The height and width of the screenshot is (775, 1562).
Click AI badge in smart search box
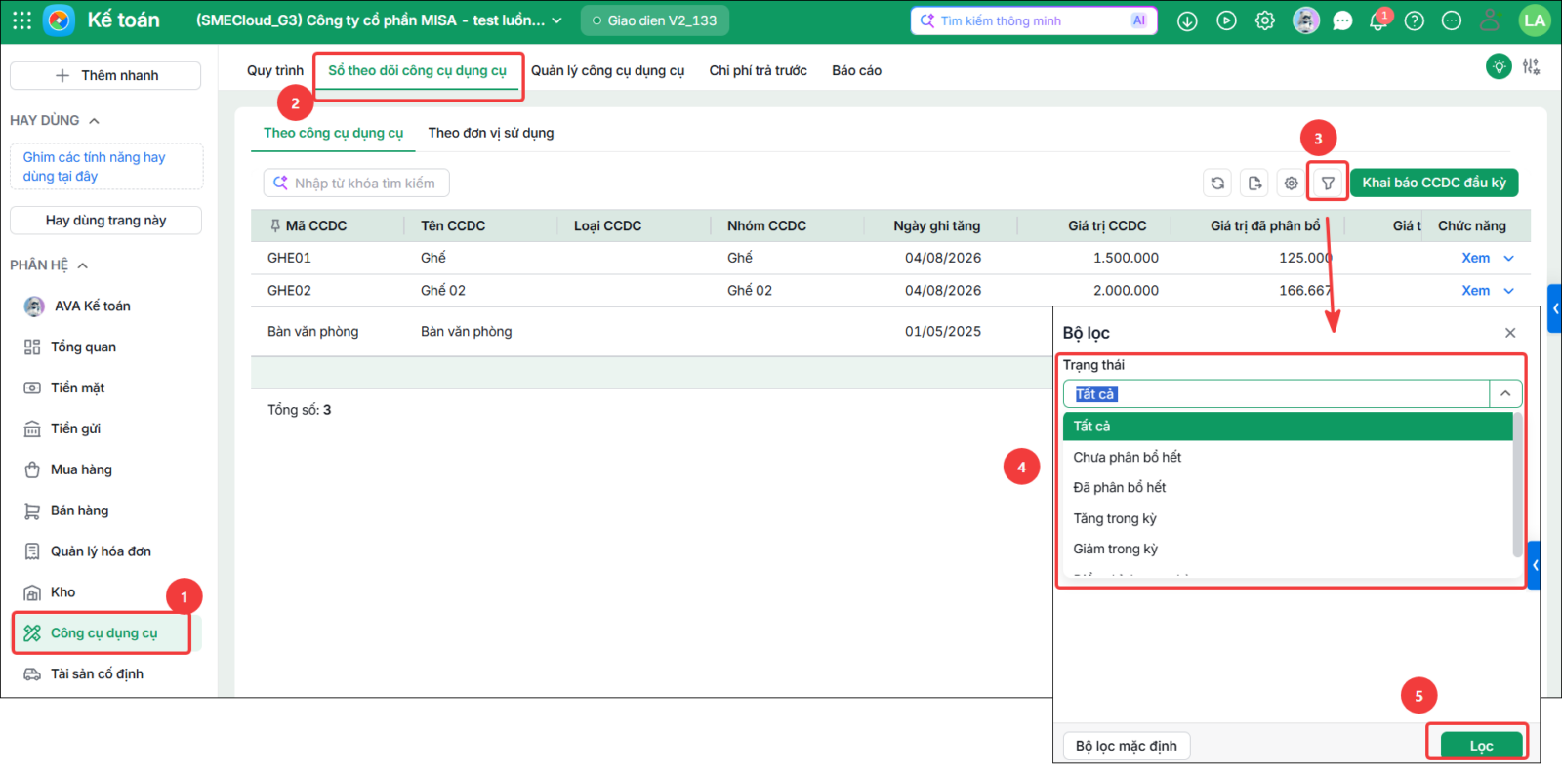pos(1138,20)
